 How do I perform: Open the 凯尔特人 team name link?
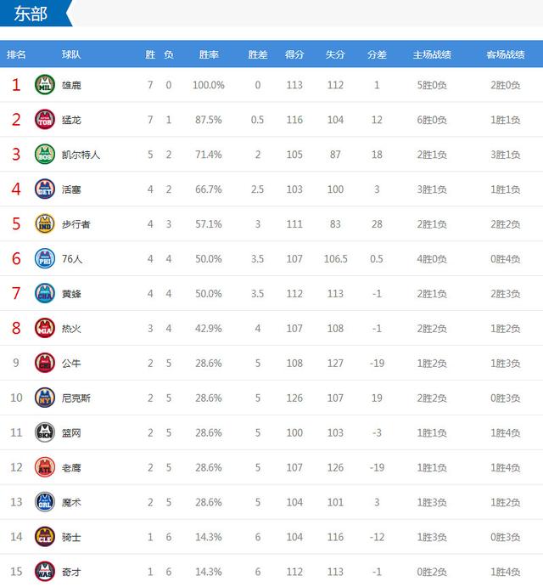[x=81, y=155]
